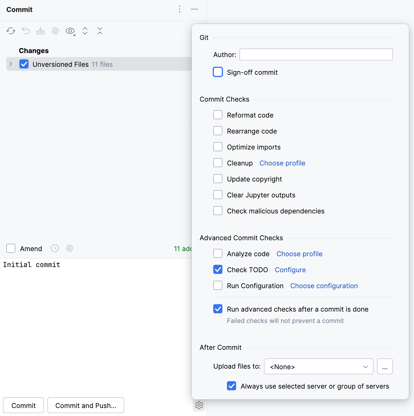The width and height of the screenshot is (414, 416).
Task: Refresh the list of changes
Action: tap(11, 31)
